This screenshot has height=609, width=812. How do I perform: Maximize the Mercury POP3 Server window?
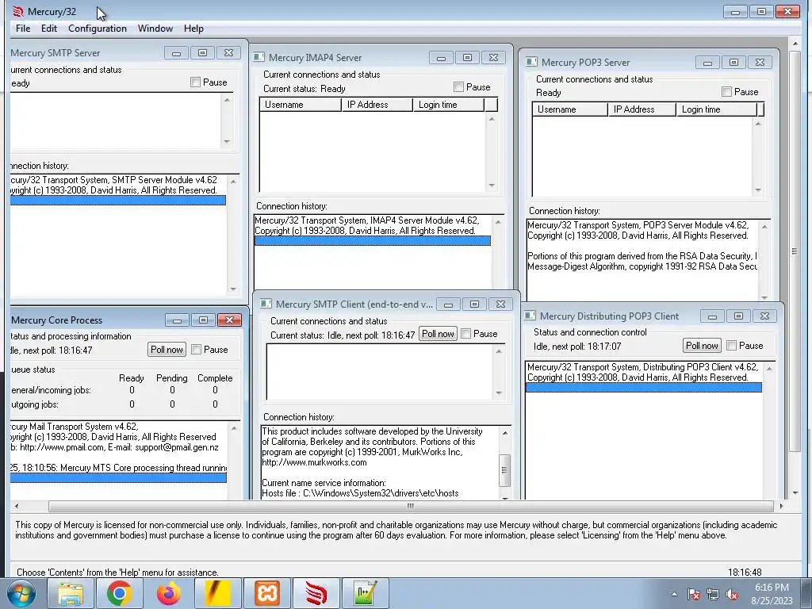[x=733, y=62]
